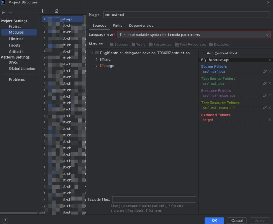Click the plus icon to add module
Screen dimensions: 273x224
pos(43,11)
